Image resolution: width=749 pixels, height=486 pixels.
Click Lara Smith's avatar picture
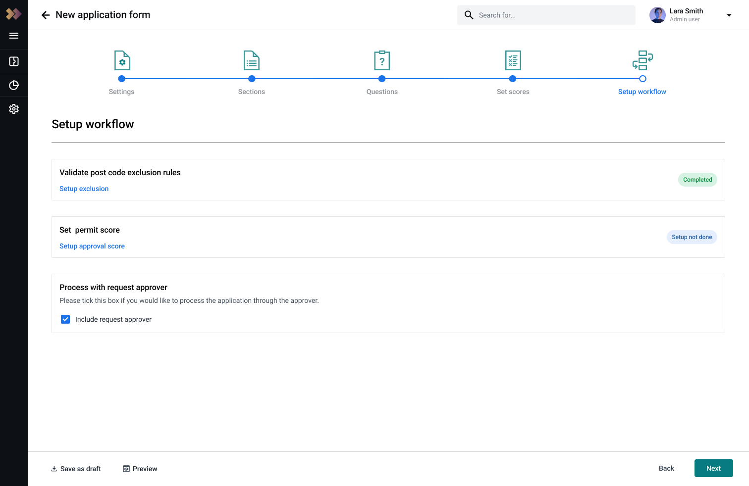point(657,15)
